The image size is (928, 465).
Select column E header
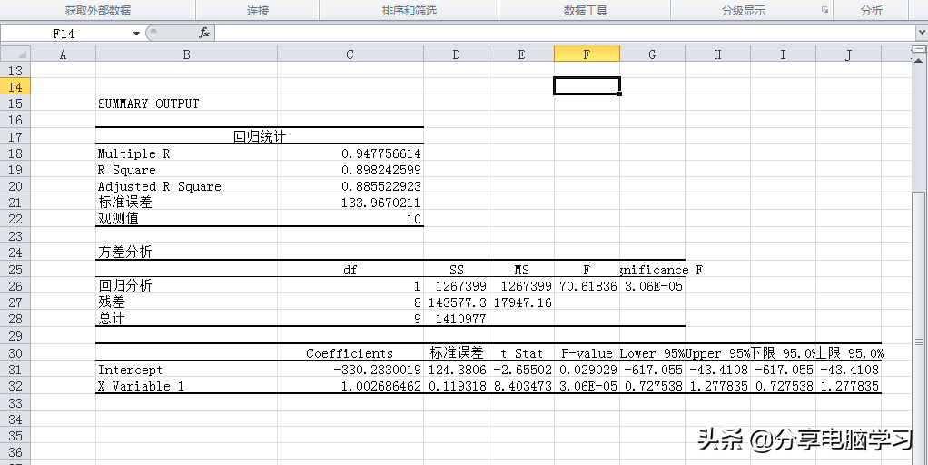pos(521,54)
